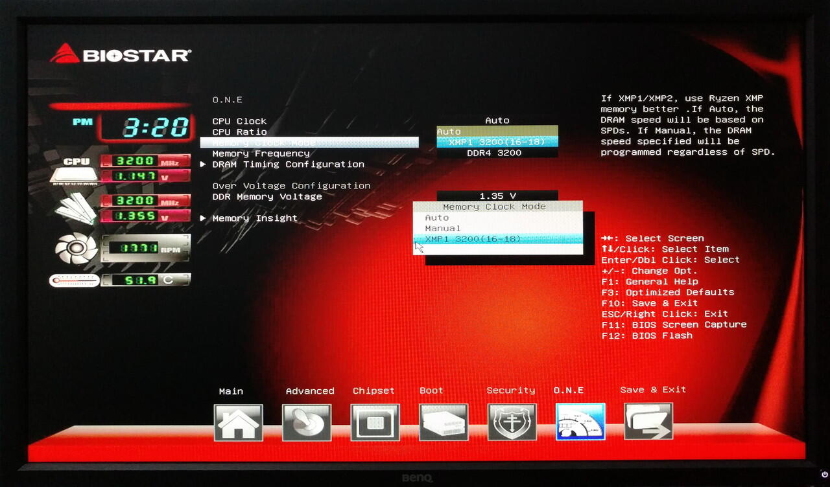Image resolution: width=830 pixels, height=487 pixels.
Task: Click the 50.9 C temperature readout
Action: pyautogui.click(x=145, y=280)
